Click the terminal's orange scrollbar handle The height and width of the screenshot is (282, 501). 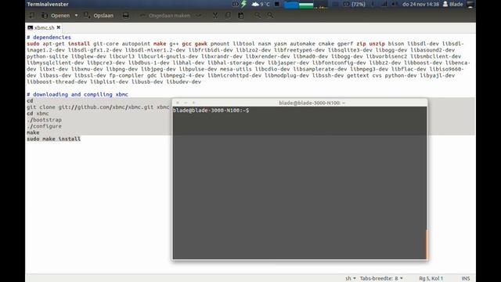click(427, 244)
